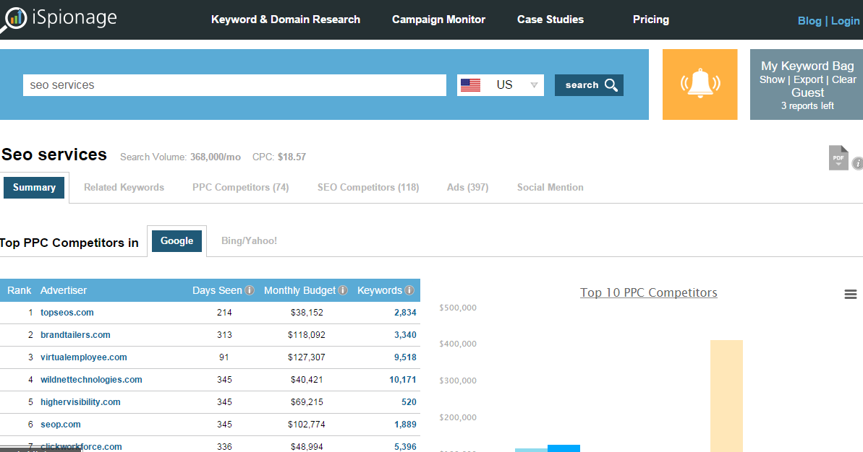Image resolution: width=863 pixels, height=452 pixels.
Task: Open the Pricing page from the top menu
Action: coord(650,19)
